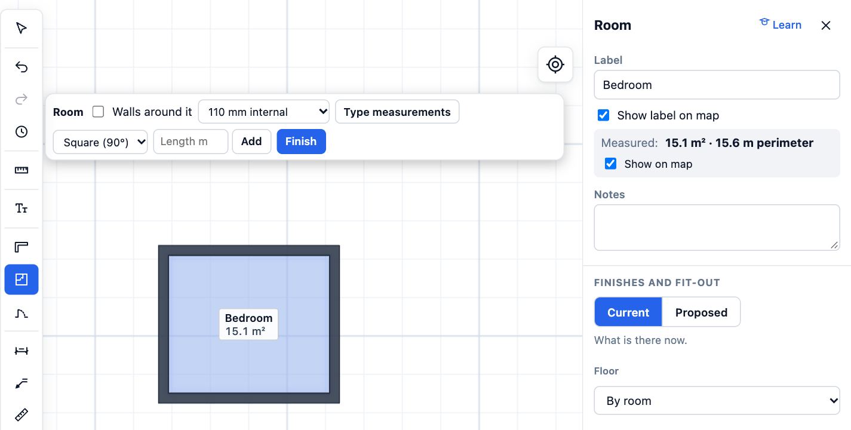This screenshot has height=430, width=851.
Task: Undo the last action
Action: pos(21,67)
